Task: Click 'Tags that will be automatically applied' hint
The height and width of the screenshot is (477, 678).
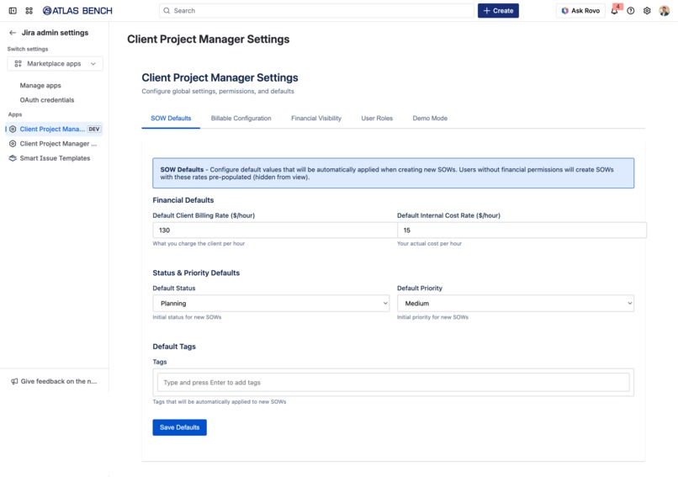Action: tap(220, 402)
